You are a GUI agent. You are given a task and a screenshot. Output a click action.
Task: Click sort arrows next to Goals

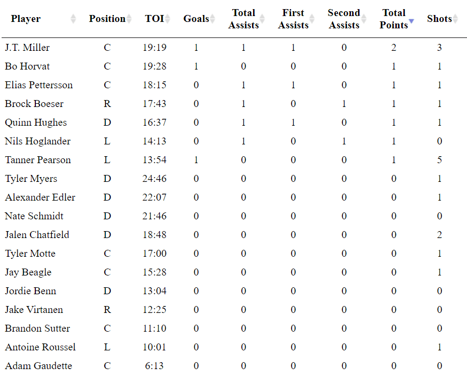pyautogui.click(x=213, y=19)
